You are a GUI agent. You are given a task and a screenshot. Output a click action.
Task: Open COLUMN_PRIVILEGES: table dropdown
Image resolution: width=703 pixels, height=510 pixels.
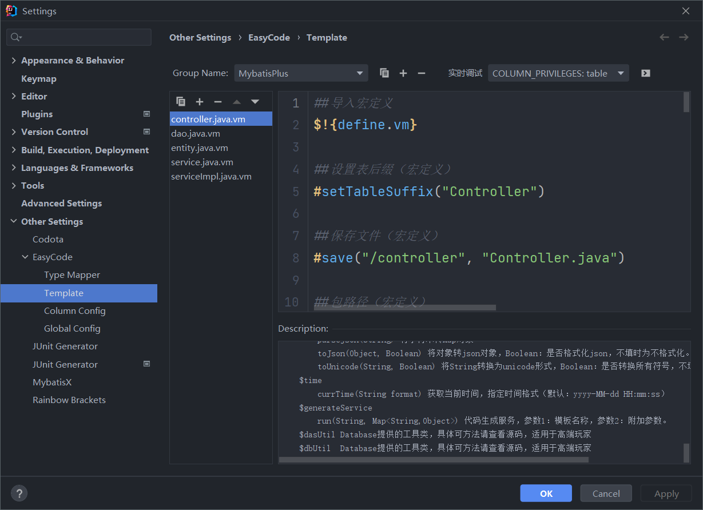(x=558, y=73)
